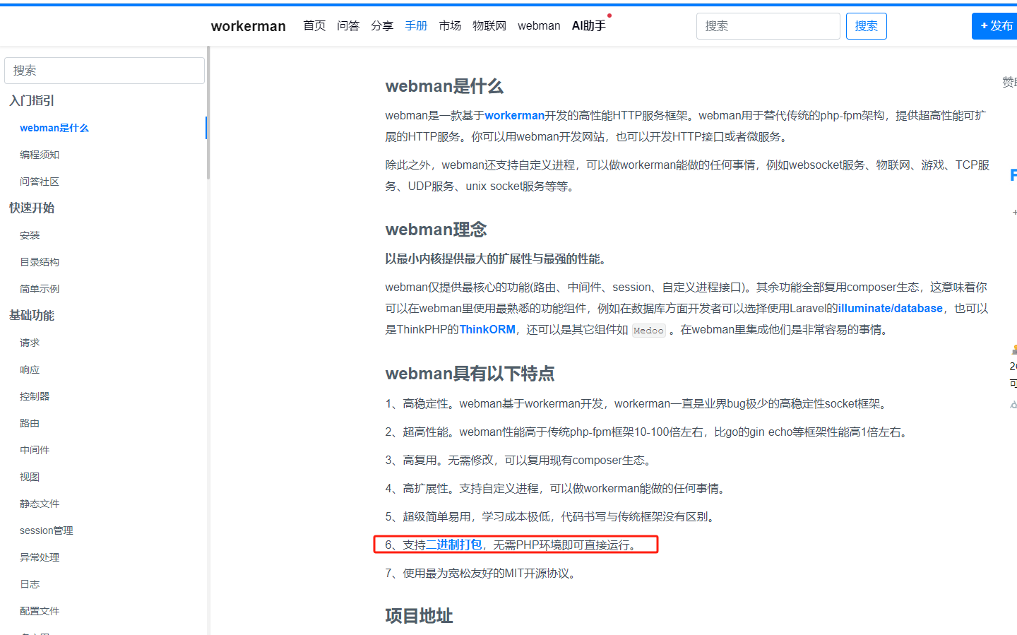
Task: Open session管理 in the sidebar
Action: (x=47, y=530)
